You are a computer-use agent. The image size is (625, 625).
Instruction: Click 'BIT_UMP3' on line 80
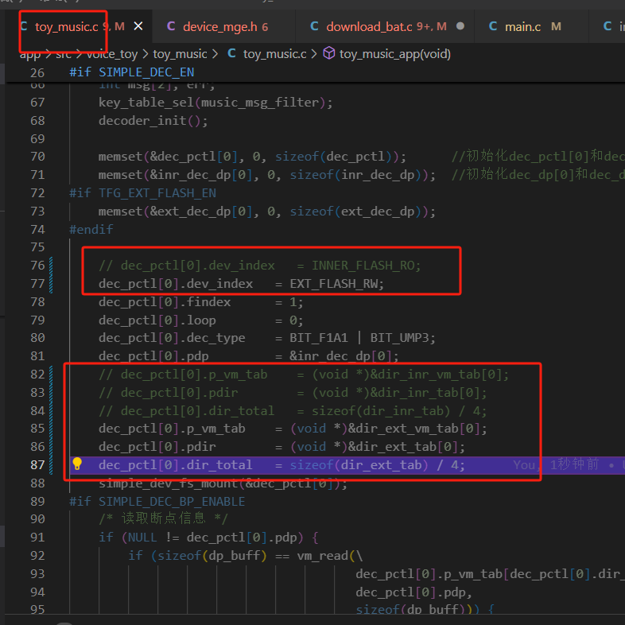tap(399, 338)
